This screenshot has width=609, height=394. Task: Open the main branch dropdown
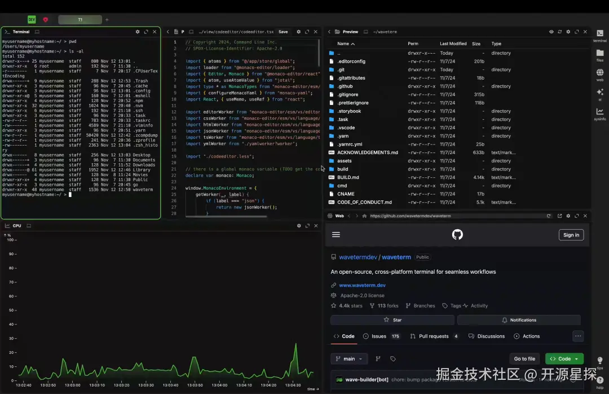pyautogui.click(x=349, y=358)
